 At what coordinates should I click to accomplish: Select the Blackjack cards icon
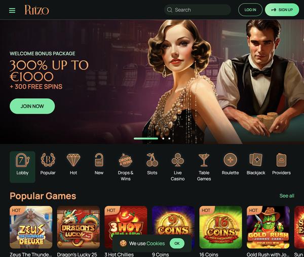(256, 160)
